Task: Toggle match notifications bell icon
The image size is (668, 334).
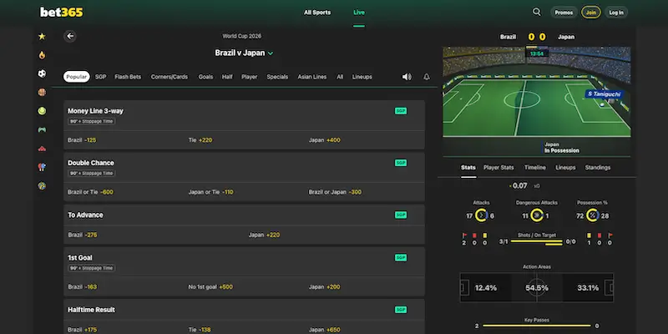Action: point(427,77)
